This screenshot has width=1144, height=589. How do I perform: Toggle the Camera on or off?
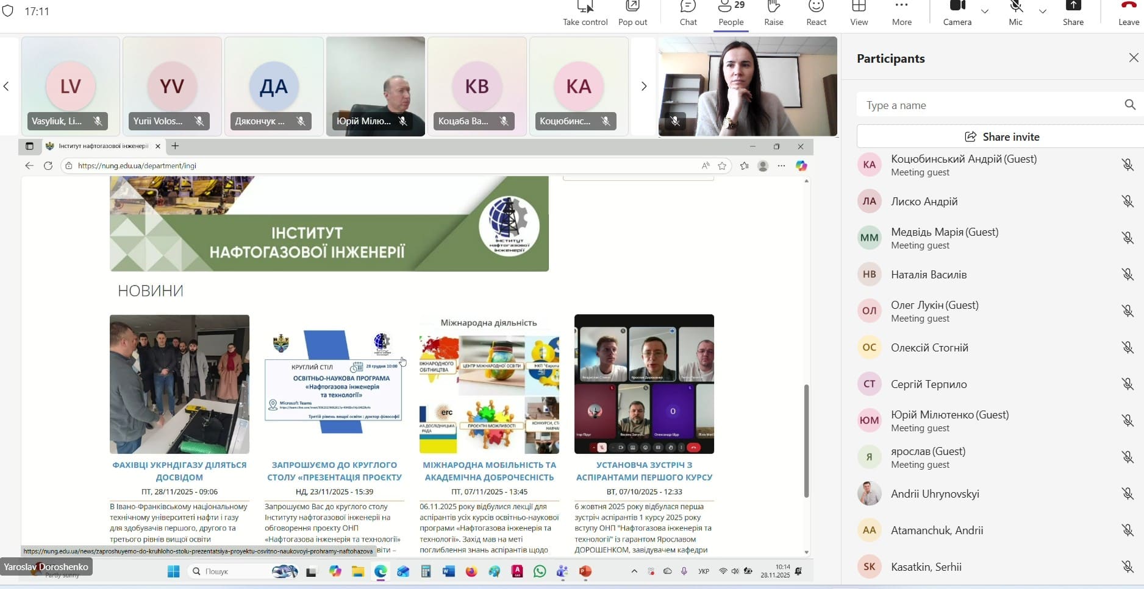(x=957, y=12)
